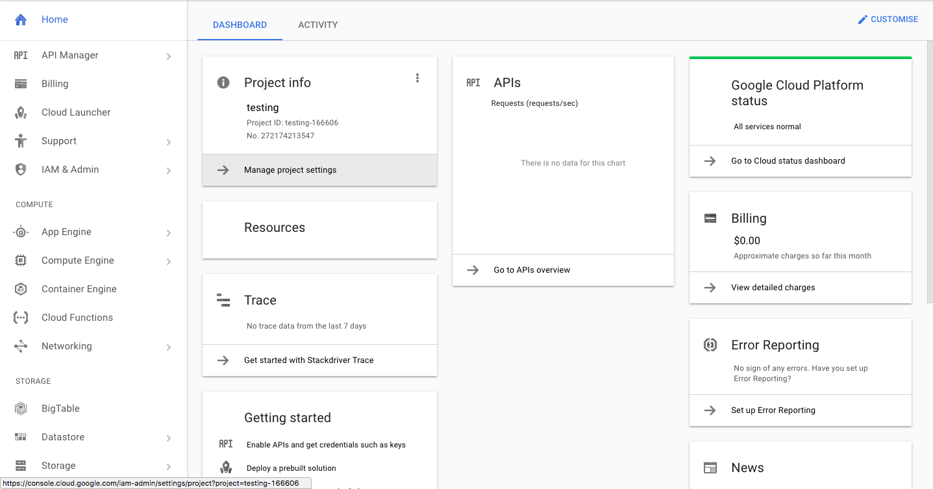Switch to the Dashboard tab
933x489 pixels.
coord(240,25)
